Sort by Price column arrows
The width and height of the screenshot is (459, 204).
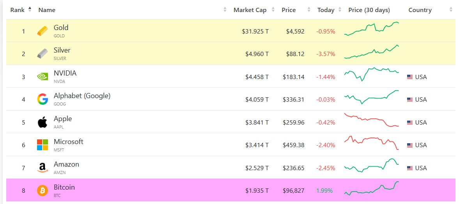309,10
